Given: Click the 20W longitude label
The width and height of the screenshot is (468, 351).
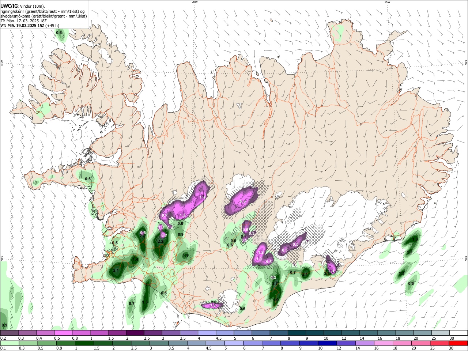Looking at the screenshot, I should (195, 2).
